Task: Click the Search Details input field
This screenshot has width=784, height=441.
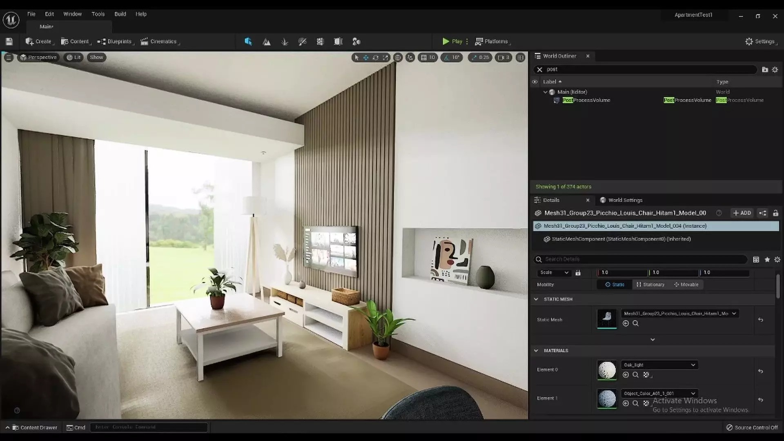Action: click(x=641, y=259)
